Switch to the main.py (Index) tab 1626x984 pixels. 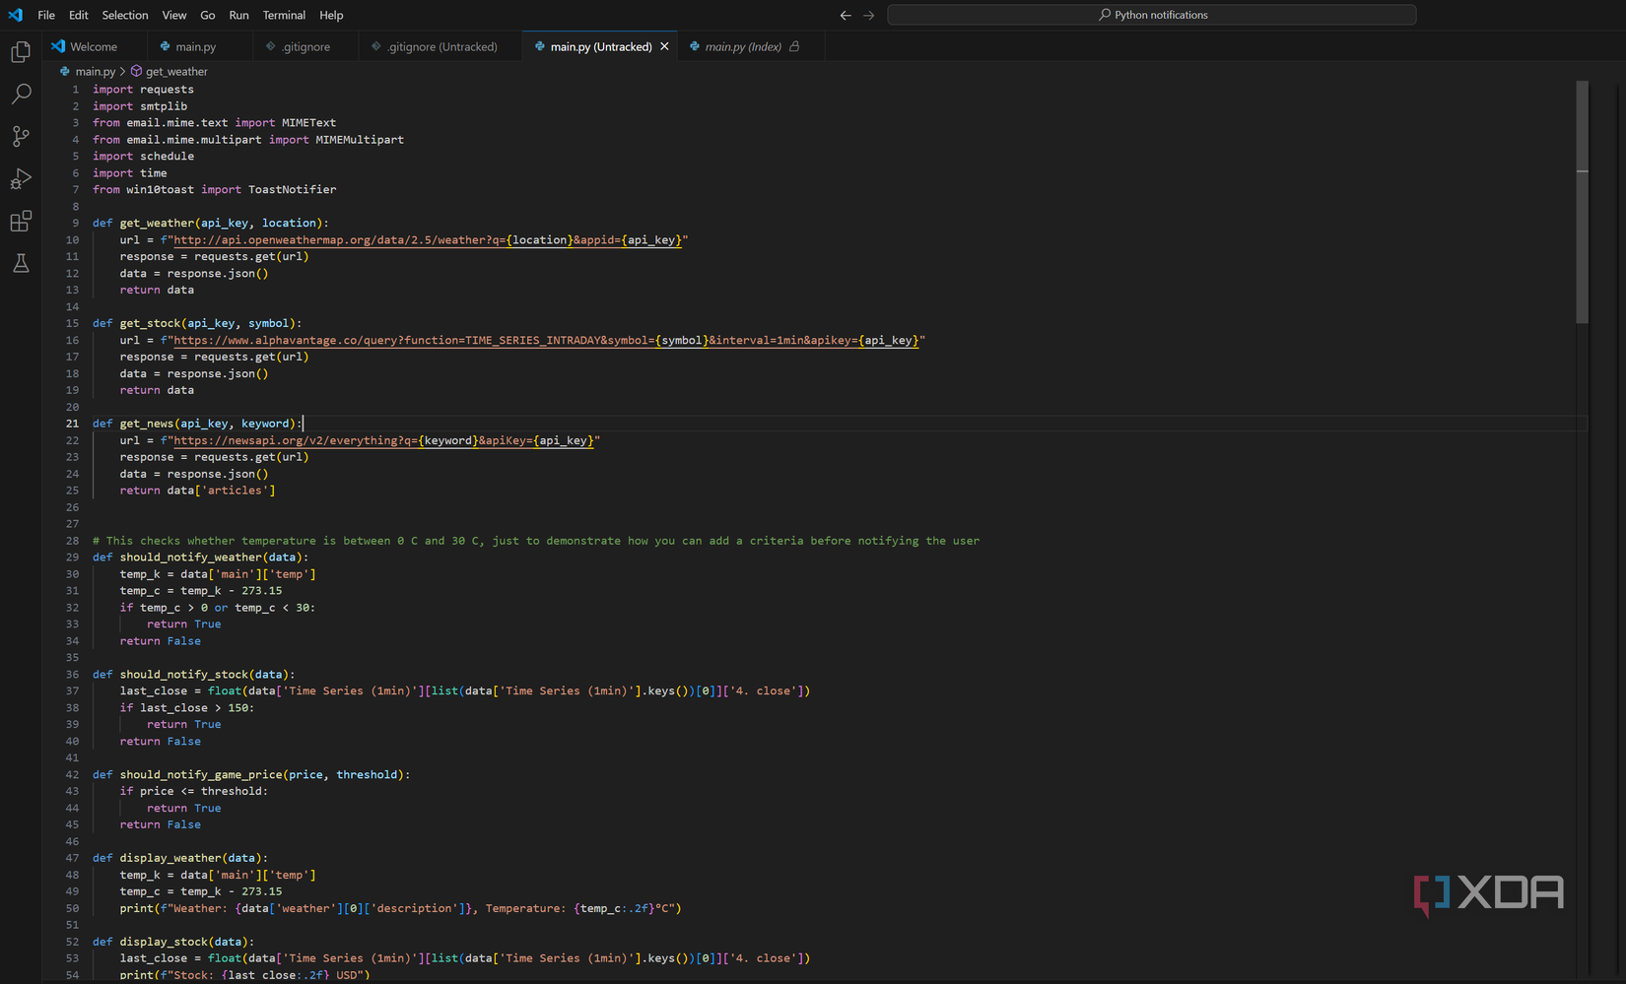[x=744, y=45]
